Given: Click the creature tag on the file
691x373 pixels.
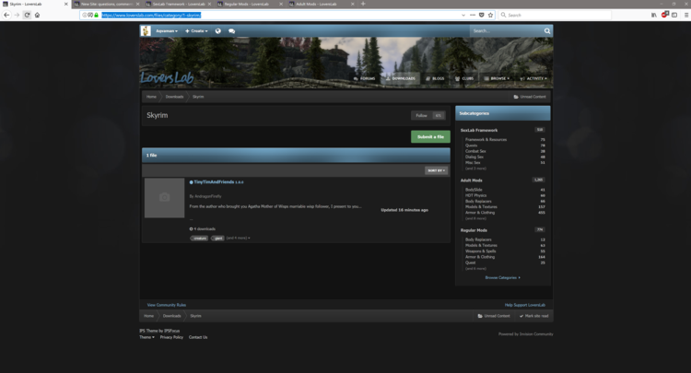Looking at the screenshot, I should pos(199,239).
